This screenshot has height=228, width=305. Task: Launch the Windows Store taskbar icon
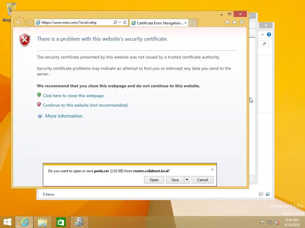(61, 222)
